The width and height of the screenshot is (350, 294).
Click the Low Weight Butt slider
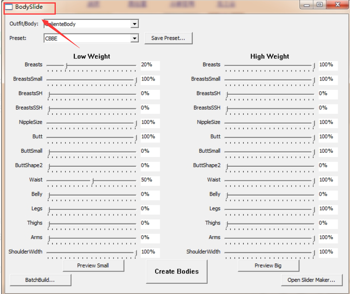(91, 139)
